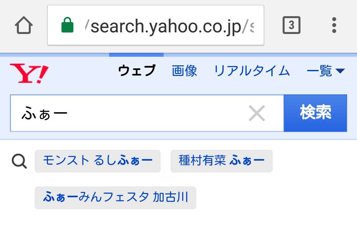Image resolution: width=357 pixels, height=226 pixels.
Task: Click the blank area right of the ふぁーみんフェスタ suggestion
Action: point(275,198)
